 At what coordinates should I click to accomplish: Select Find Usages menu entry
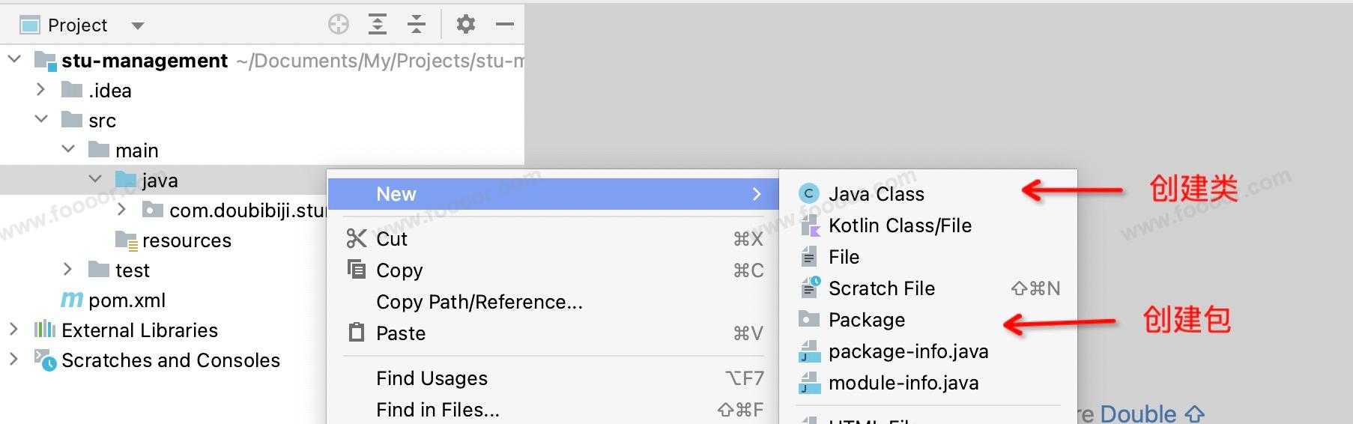pyautogui.click(x=432, y=378)
